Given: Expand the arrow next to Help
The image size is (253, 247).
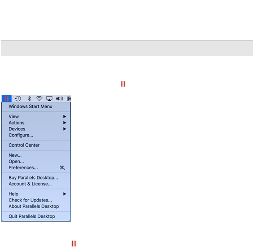Looking at the screenshot, I should coord(65,194).
